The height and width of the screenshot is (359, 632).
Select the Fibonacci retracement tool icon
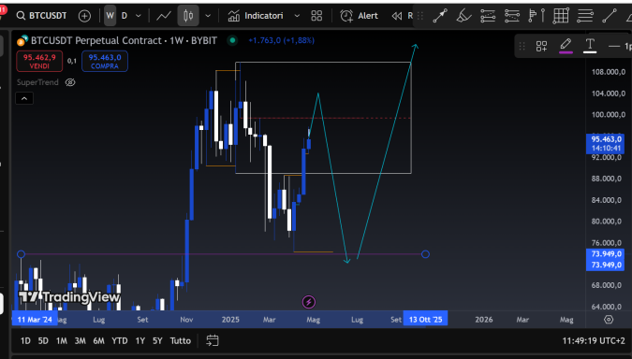(x=488, y=16)
